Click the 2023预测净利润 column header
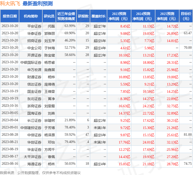This screenshot has height=175, width=193. pos(119,16)
